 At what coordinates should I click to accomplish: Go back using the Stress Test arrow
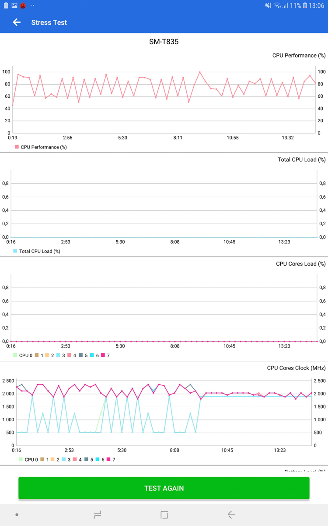17,22
